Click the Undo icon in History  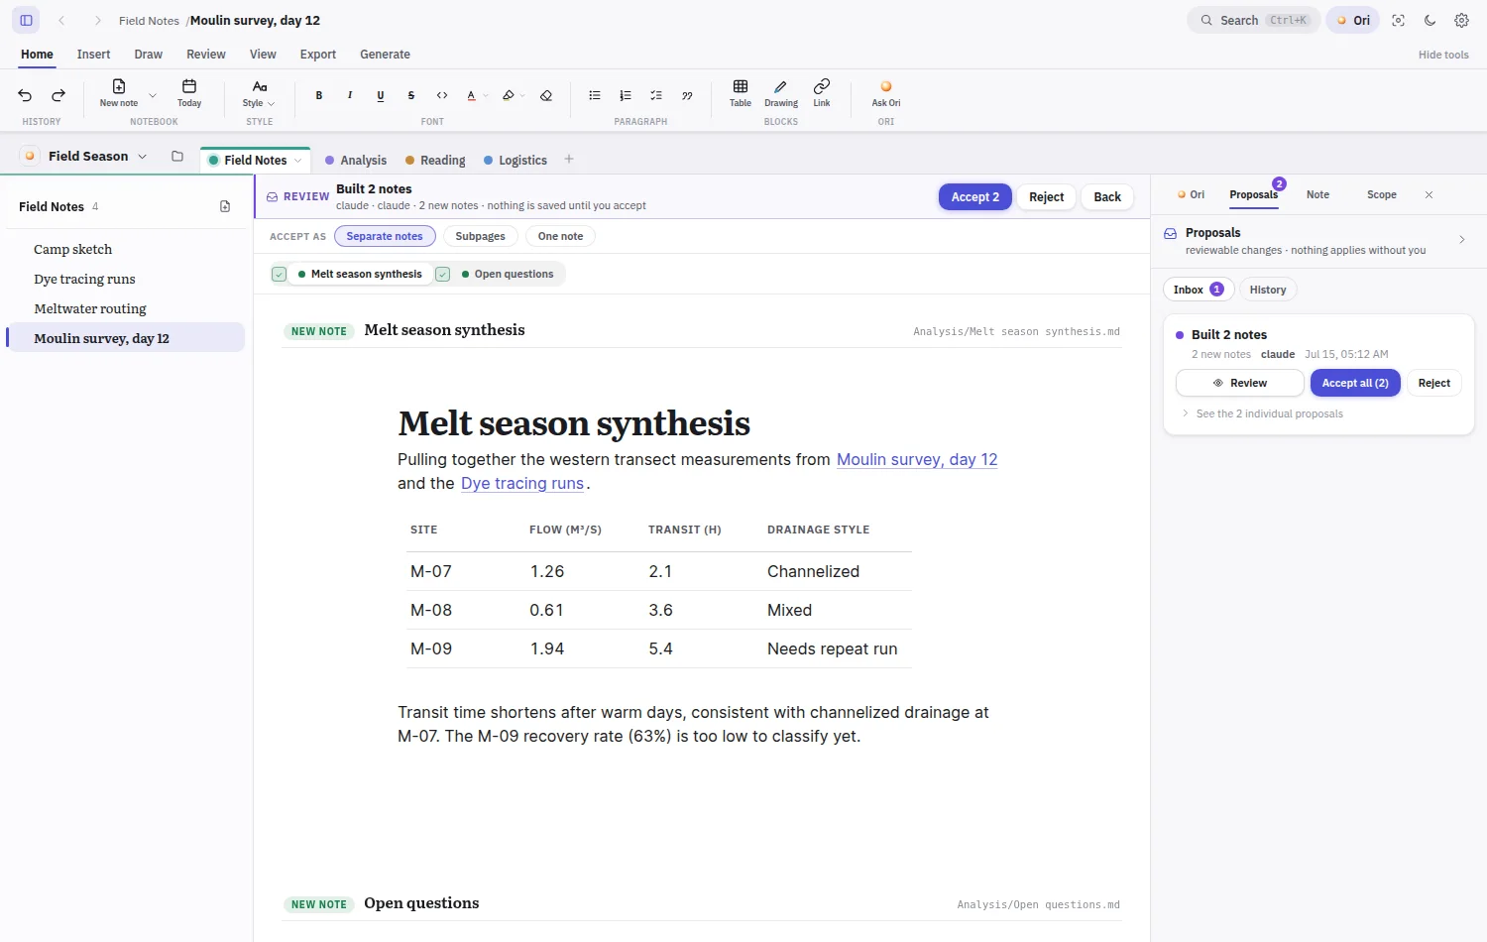tap(25, 95)
